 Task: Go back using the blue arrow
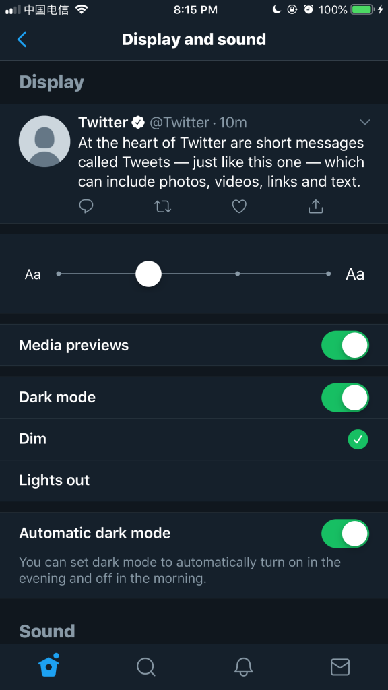(22, 40)
